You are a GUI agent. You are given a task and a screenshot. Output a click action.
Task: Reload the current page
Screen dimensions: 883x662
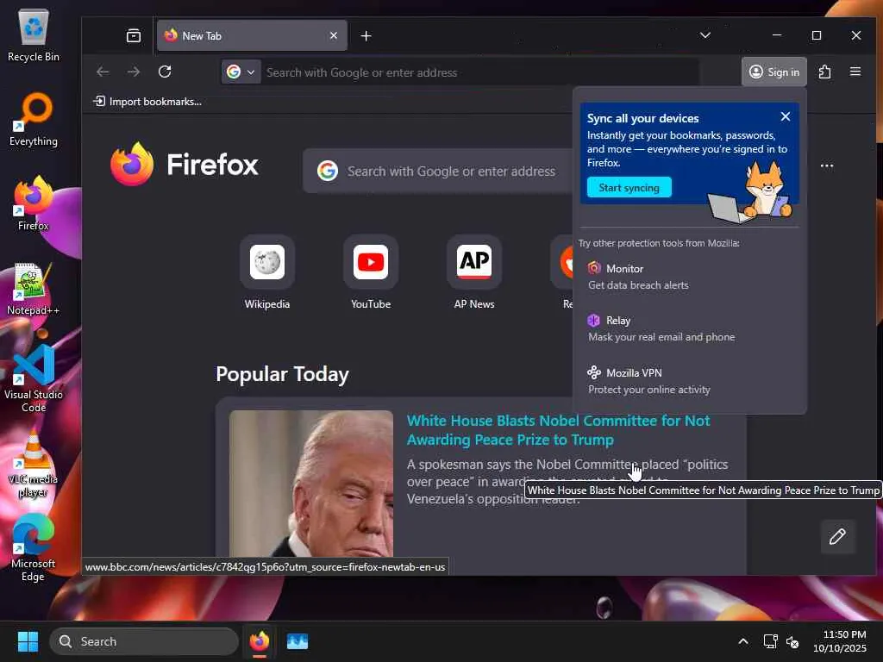(x=165, y=72)
